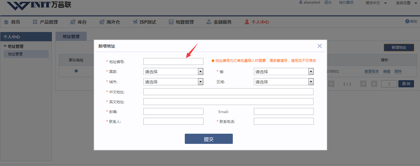Click the help question mark icon
The image size is (420, 166).
(x=407, y=21)
